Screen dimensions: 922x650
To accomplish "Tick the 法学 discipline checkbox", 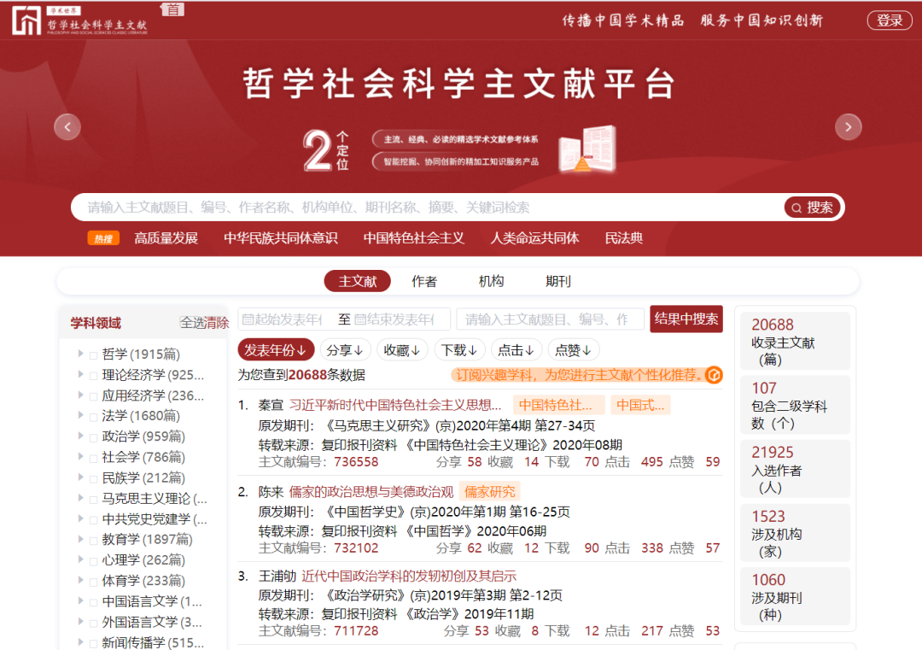I will tap(93, 416).
